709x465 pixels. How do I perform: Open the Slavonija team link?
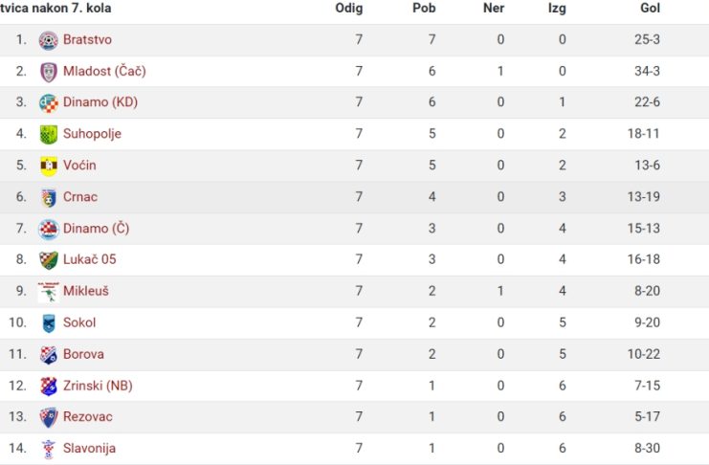pyautogui.click(x=90, y=449)
